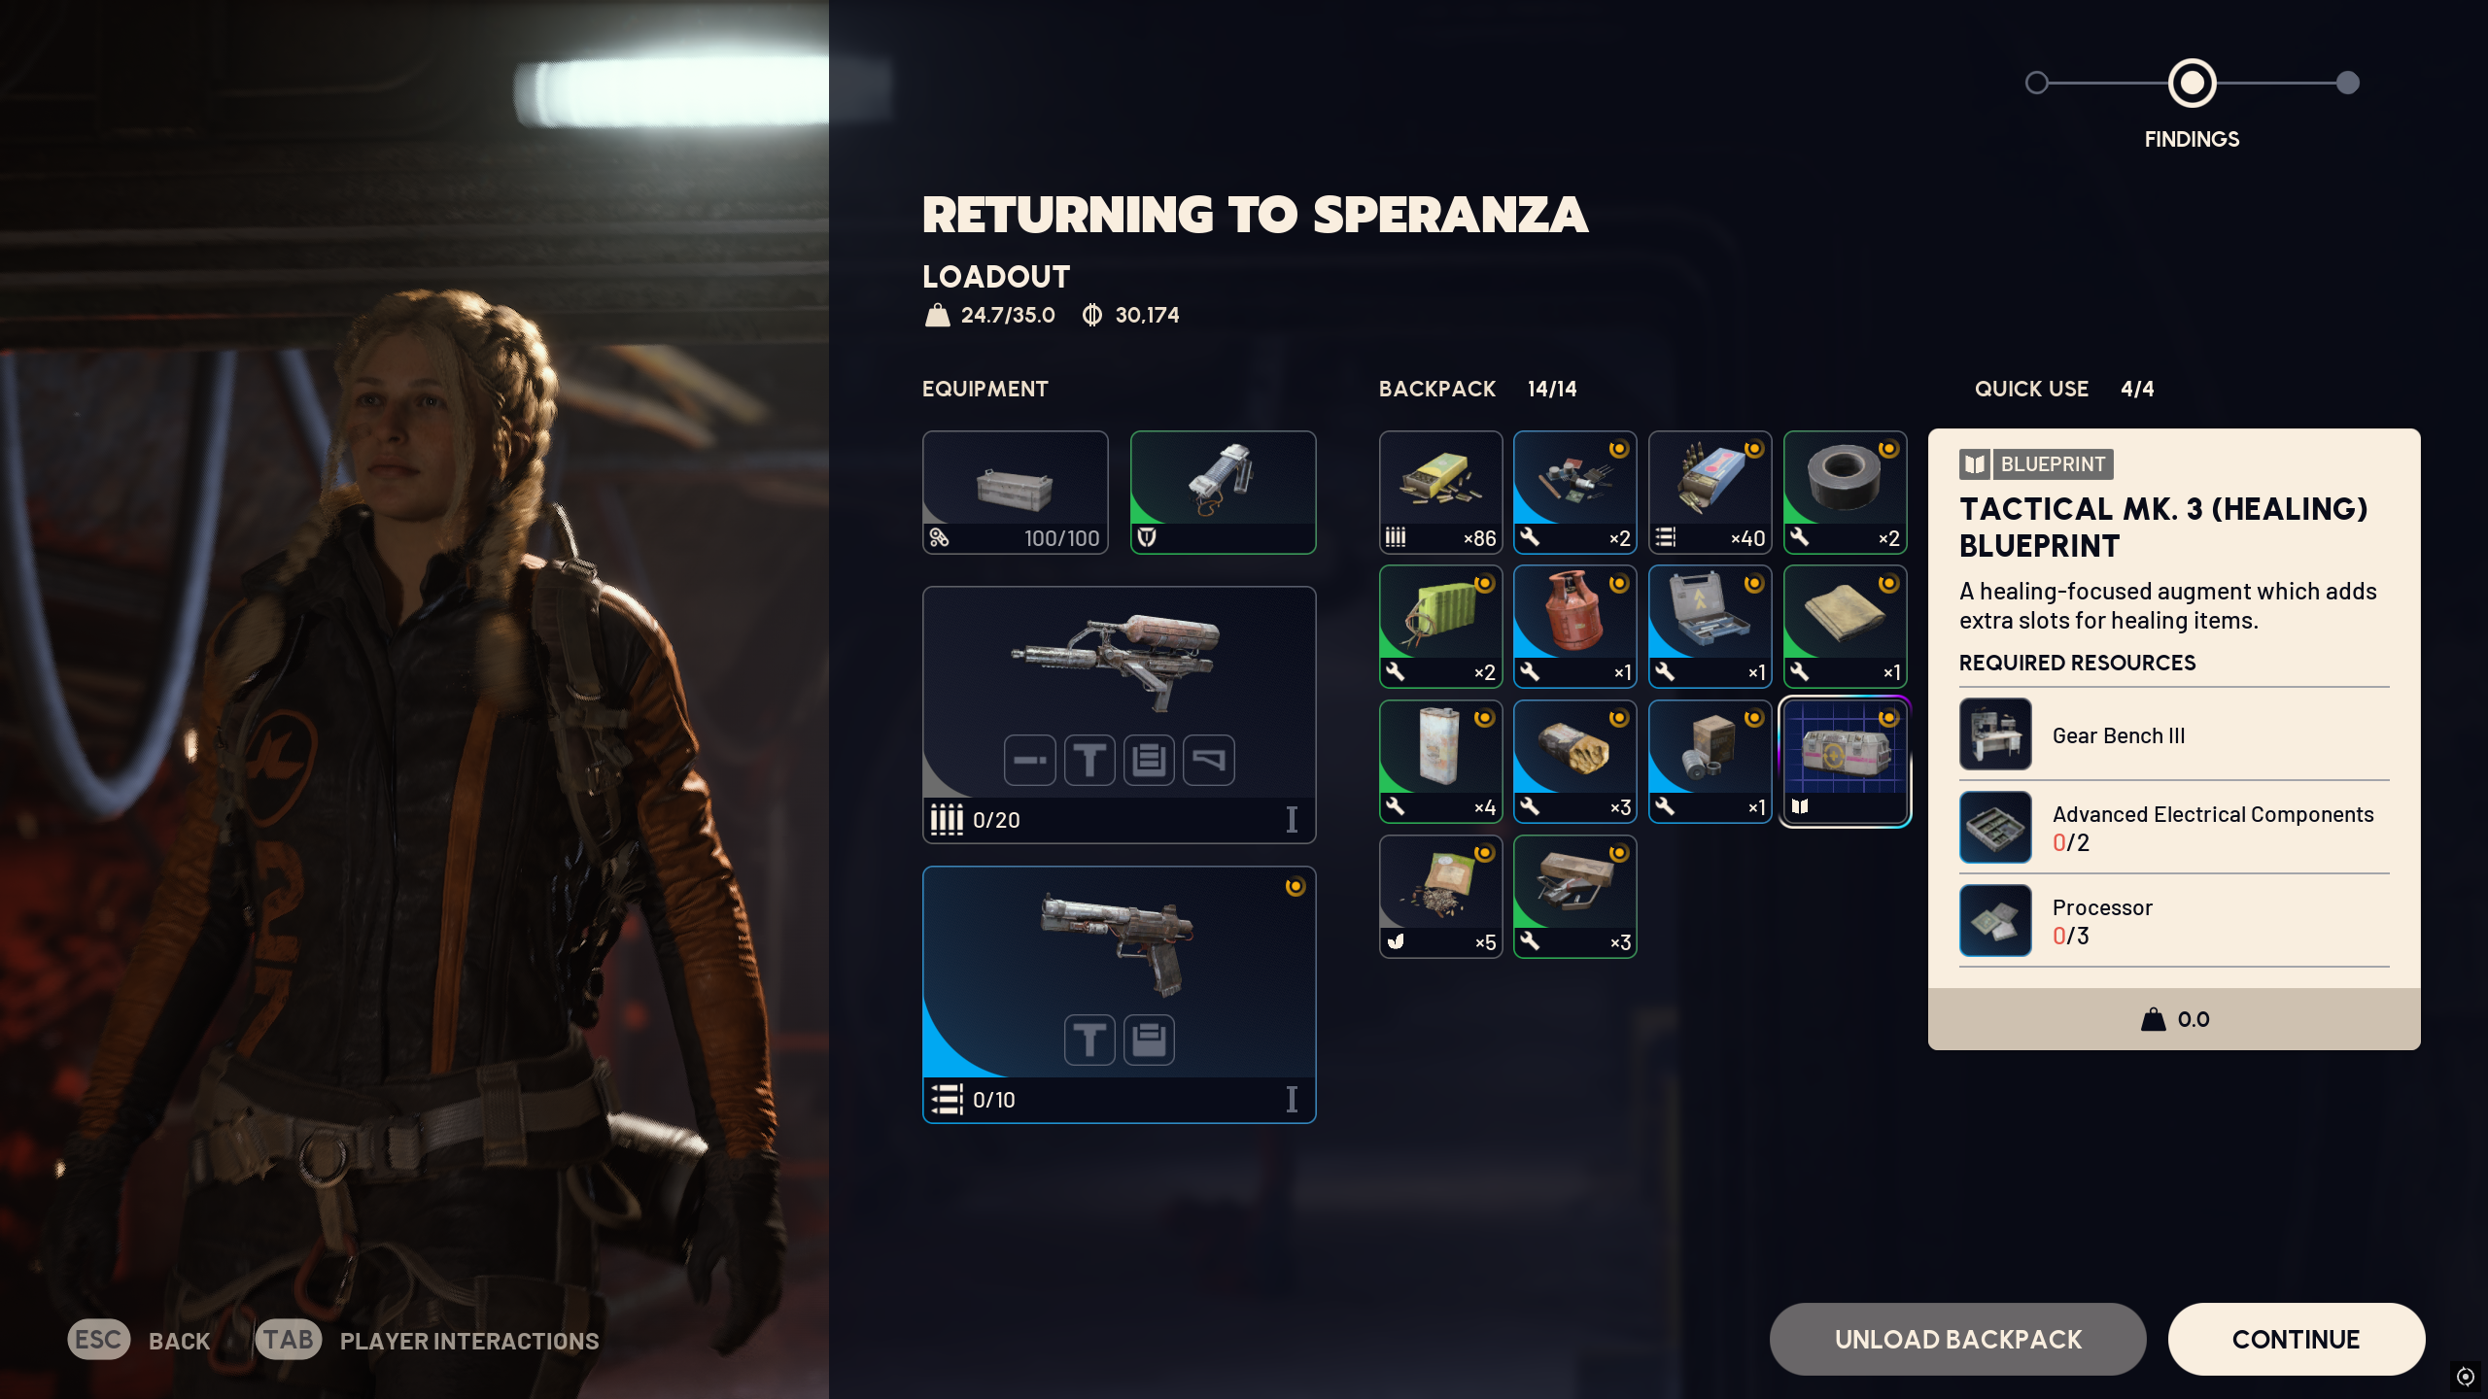Select the green battery pack item

tap(1440, 627)
